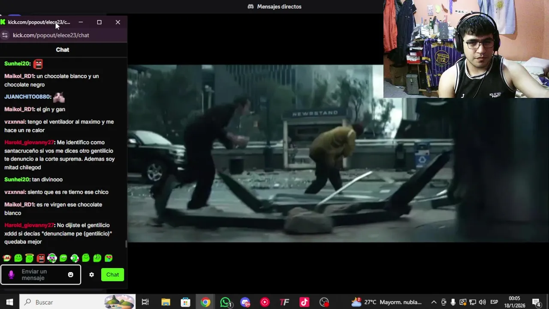
Task: Open WhatsApp from the taskbar
Action: [x=226, y=302]
